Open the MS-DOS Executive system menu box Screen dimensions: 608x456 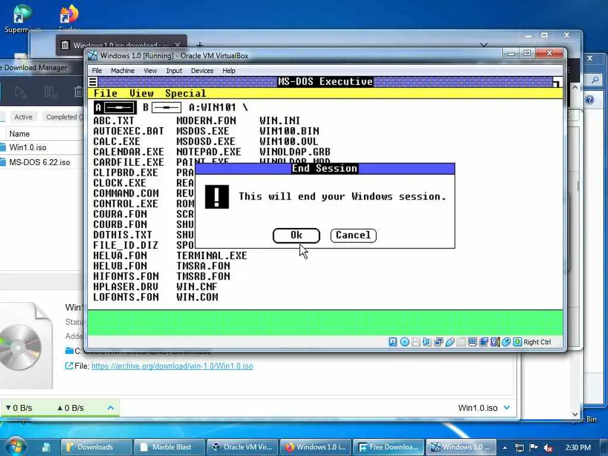(93, 82)
